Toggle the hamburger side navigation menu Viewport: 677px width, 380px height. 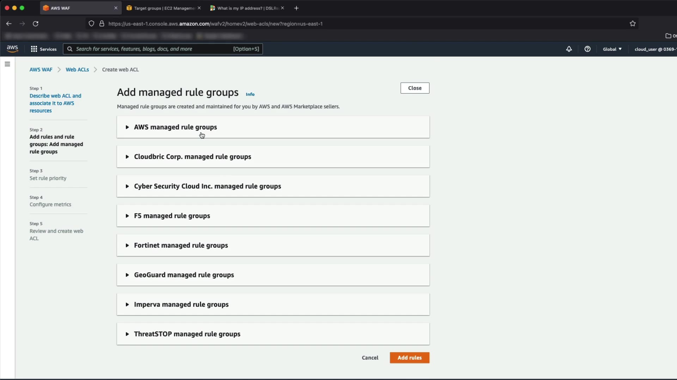pyautogui.click(x=7, y=64)
